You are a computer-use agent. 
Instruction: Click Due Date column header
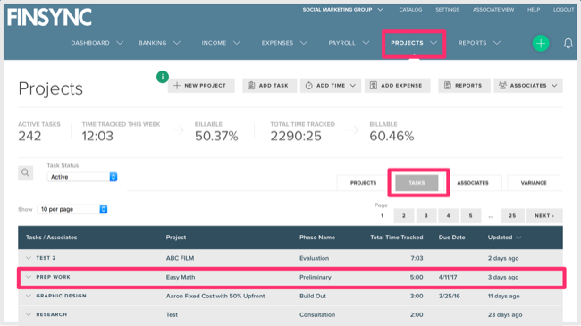click(451, 238)
